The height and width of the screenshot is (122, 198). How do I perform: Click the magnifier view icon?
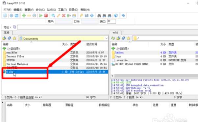53,15
